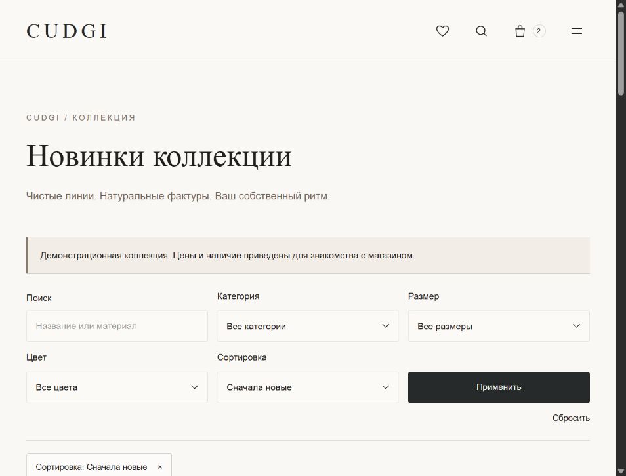Click the Коллекция breadcrumb item
626x476 pixels.
point(104,118)
